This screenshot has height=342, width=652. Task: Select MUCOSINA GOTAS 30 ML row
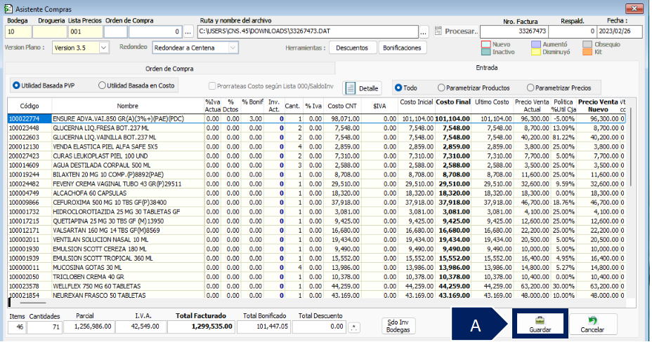pyautogui.click(x=316, y=268)
